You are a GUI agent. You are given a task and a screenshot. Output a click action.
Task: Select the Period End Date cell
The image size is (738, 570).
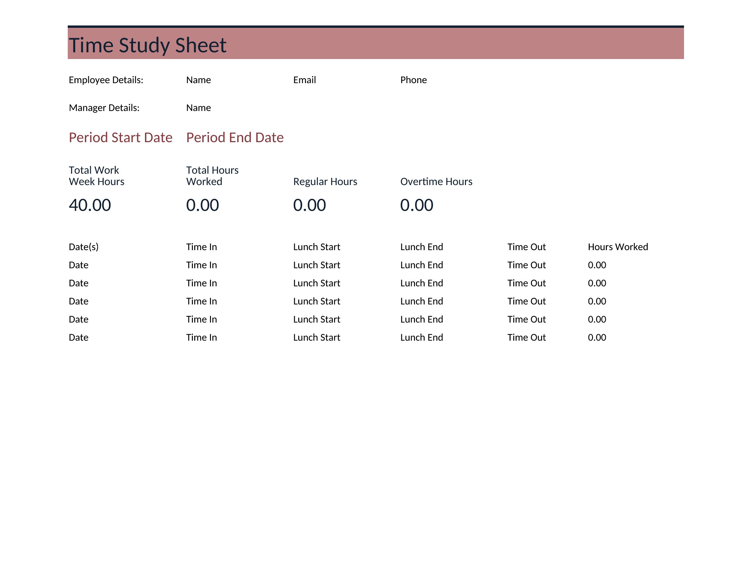pyautogui.click(x=235, y=137)
